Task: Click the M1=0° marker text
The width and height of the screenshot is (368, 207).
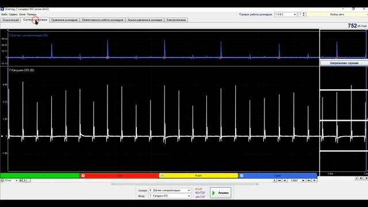Action: [199, 189]
